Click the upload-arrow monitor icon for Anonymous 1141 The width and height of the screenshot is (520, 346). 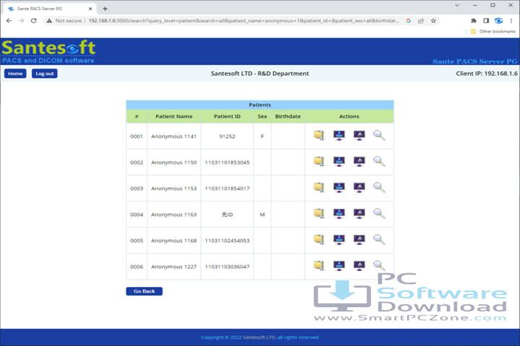tap(359, 135)
